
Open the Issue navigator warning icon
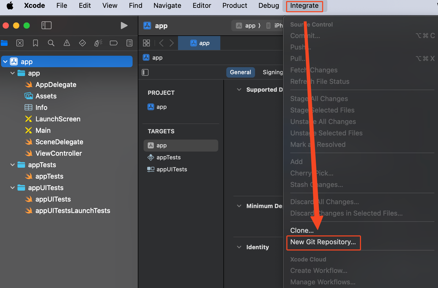click(67, 43)
